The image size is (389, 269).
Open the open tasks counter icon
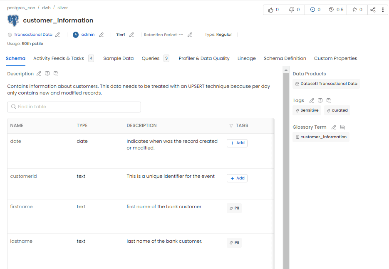click(x=315, y=10)
